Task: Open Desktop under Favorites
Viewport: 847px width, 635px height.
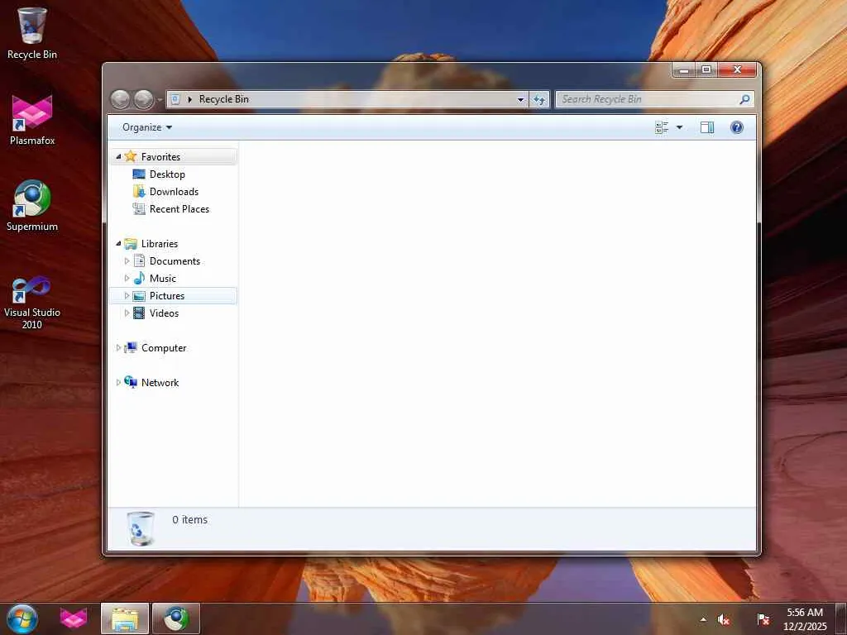Action: click(167, 174)
